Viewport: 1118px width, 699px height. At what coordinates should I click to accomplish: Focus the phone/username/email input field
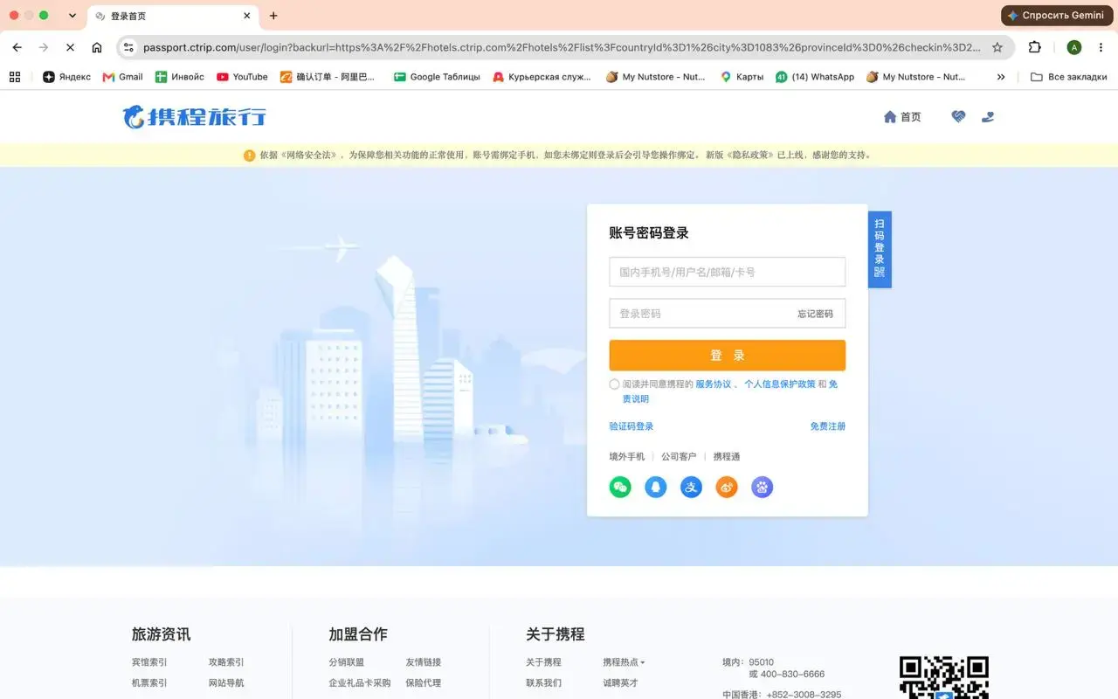727,272
